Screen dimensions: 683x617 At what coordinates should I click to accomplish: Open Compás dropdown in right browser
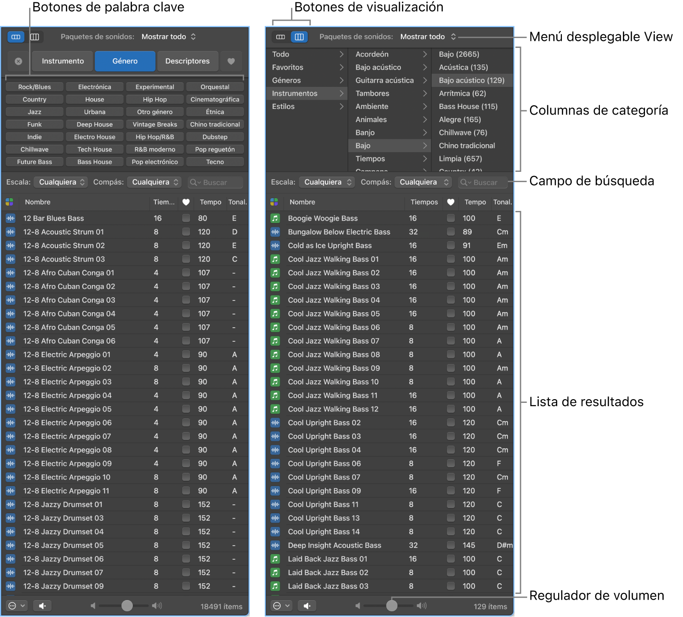point(422,182)
